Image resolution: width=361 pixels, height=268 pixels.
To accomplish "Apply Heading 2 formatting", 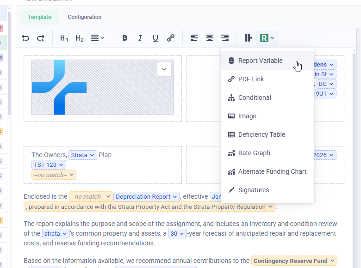I will (79, 38).
